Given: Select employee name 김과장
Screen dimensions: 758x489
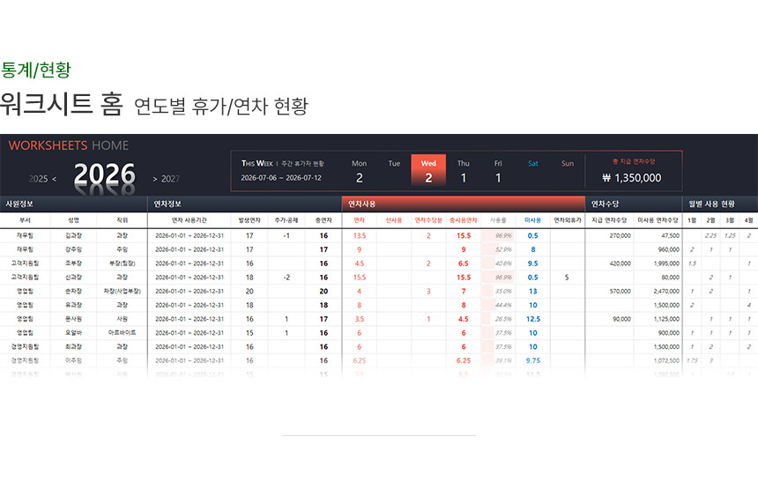Looking at the screenshot, I should 72,235.
